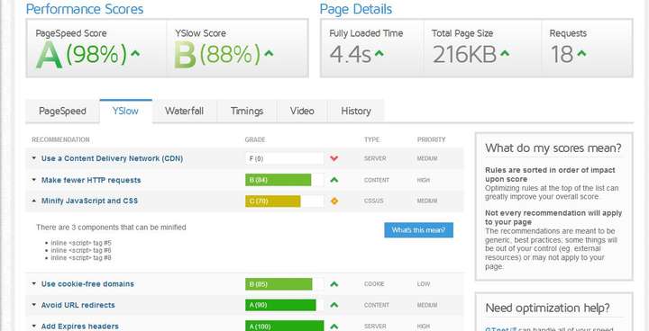Open Use a Content Delivery Network (CDN) recommendation
Screen dimensions: 649x331
pos(112,158)
